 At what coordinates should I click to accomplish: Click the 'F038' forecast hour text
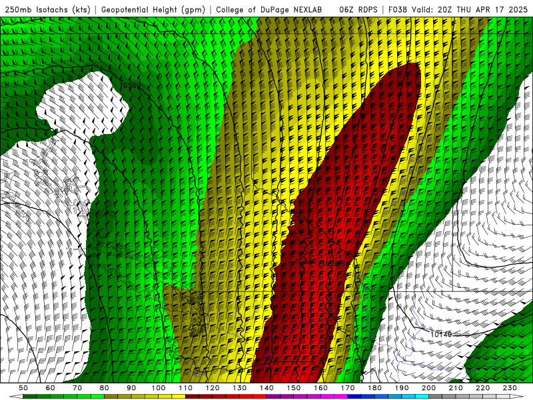pos(398,10)
